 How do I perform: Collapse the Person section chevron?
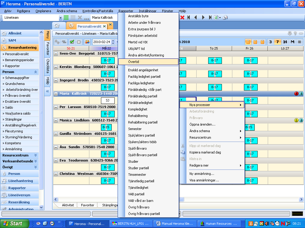coord(36,72)
